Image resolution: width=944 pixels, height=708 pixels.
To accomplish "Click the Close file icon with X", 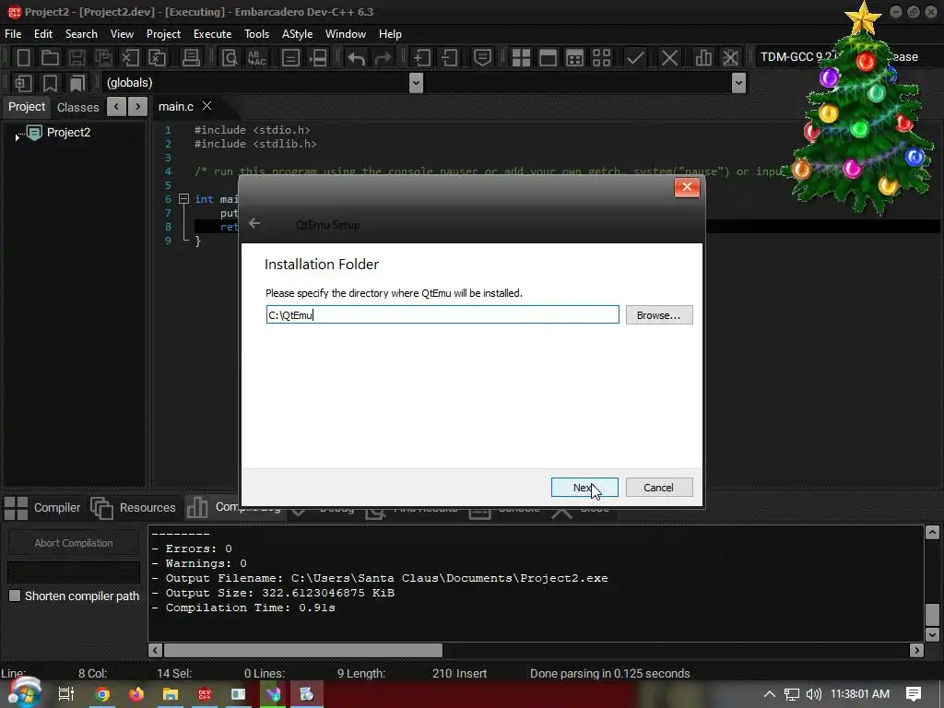I will (130, 58).
